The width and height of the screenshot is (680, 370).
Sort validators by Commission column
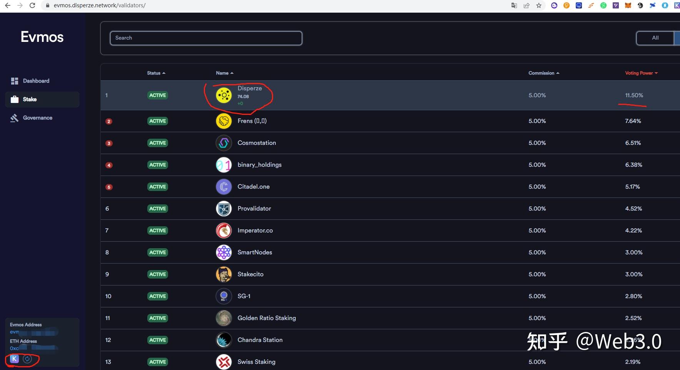tap(544, 73)
